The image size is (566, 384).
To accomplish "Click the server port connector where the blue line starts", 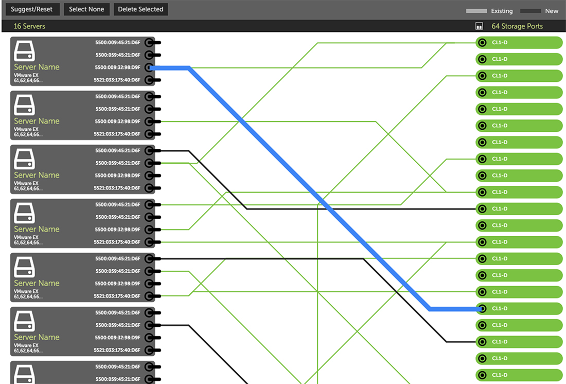I will click(149, 67).
